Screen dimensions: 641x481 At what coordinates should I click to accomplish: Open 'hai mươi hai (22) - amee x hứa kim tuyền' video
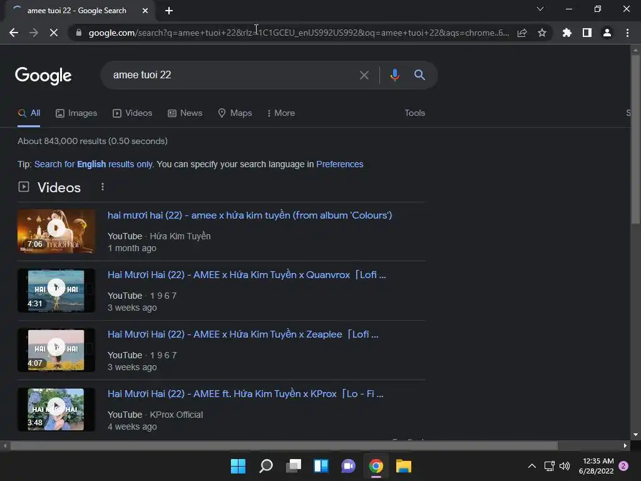(x=250, y=215)
